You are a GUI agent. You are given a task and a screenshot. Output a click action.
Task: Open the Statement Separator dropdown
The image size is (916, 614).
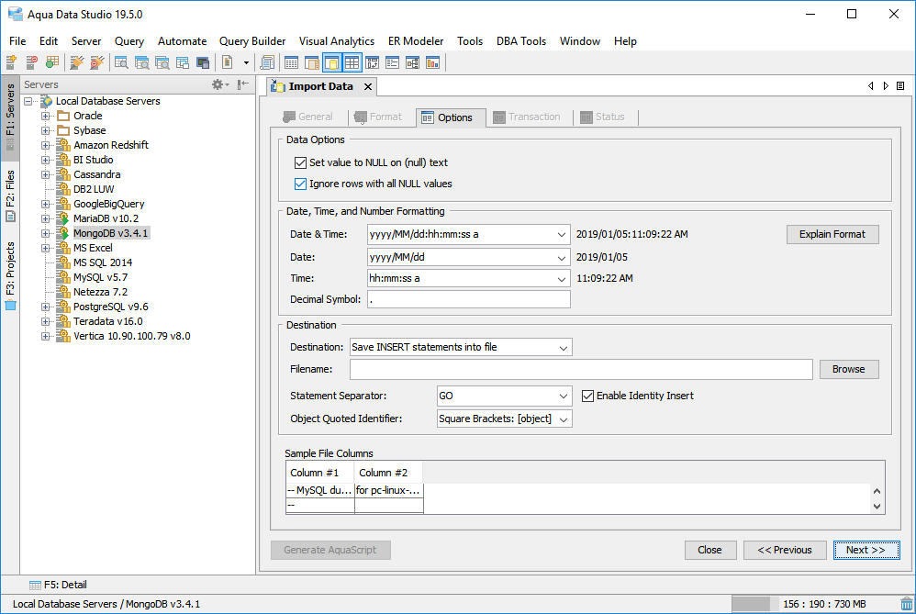coord(564,396)
